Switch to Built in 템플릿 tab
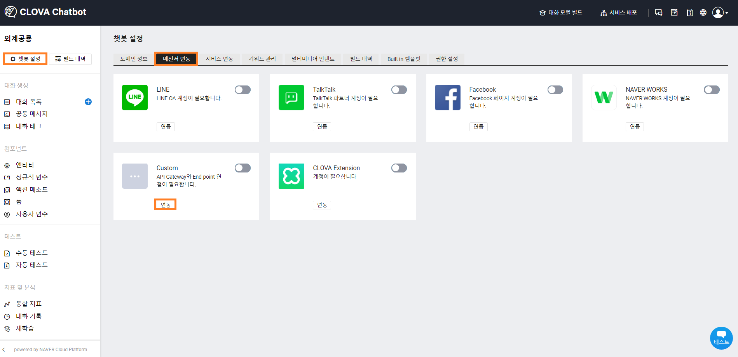Viewport: 738px width, 357px height. coord(404,59)
